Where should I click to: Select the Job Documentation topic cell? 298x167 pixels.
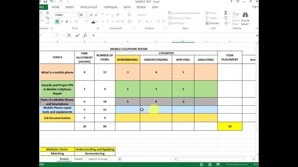[57, 118]
